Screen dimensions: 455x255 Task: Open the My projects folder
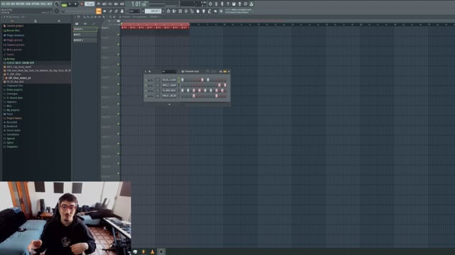click(x=13, y=110)
